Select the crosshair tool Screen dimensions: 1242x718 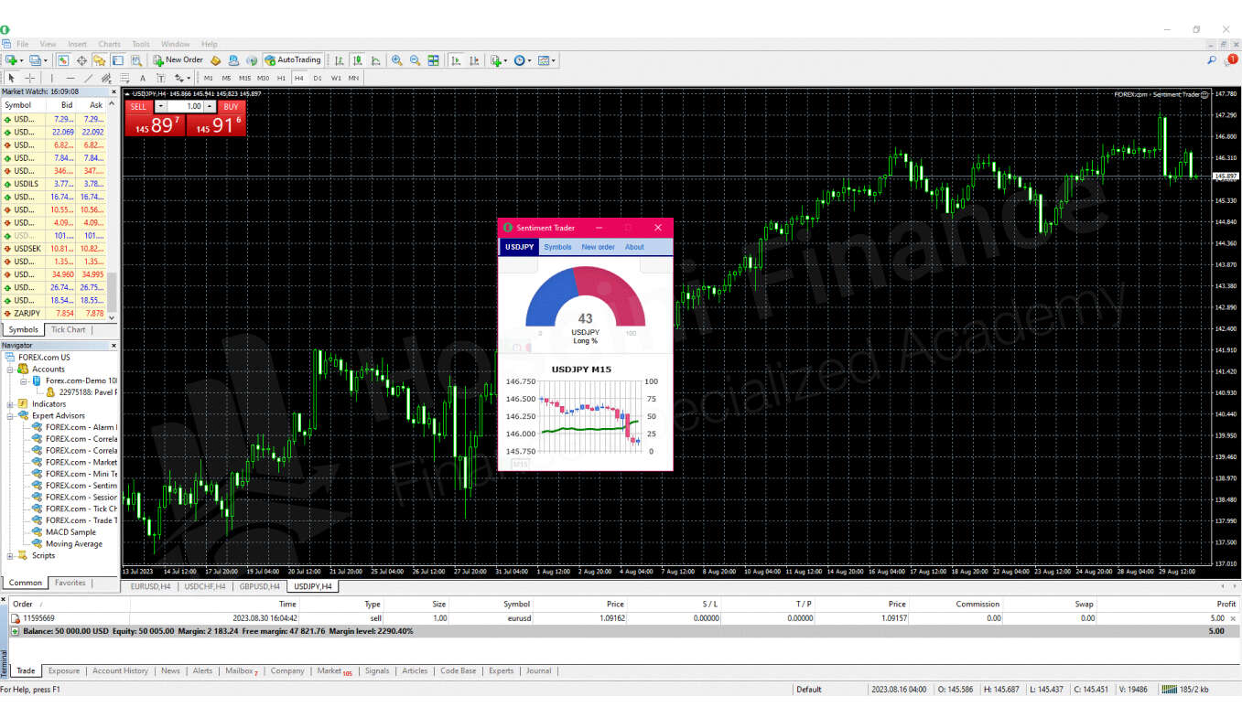(x=29, y=78)
